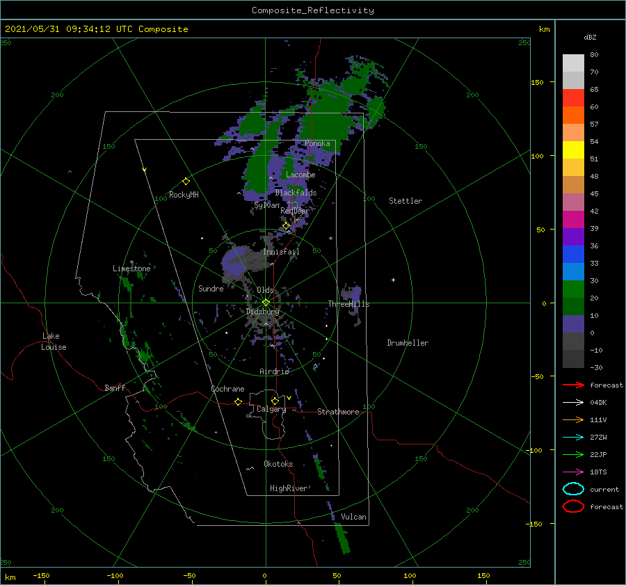The height and width of the screenshot is (585, 626).
Task: Click the yellow V marker near Calgary
Action: pyautogui.click(x=289, y=398)
